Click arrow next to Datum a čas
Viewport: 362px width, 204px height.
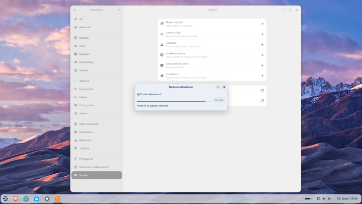pos(262,34)
